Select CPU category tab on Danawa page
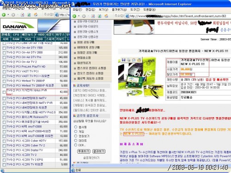Image resolution: width=231 pixels, height=173 pixels. [16, 35]
